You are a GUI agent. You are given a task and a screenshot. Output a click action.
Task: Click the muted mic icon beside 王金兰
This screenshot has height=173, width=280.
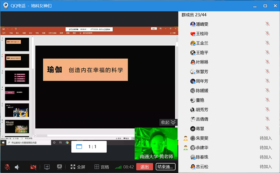click(x=267, y=43)
